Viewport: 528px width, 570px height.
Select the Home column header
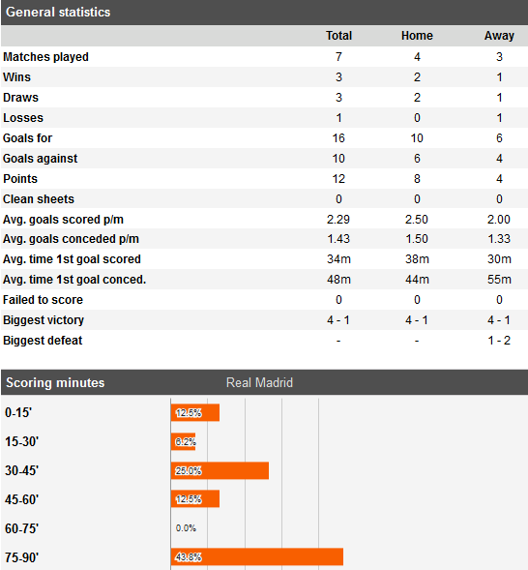[x=417, y=36]
